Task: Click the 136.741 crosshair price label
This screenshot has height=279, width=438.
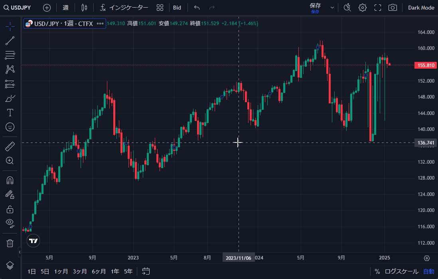Action: coord(426,143)
